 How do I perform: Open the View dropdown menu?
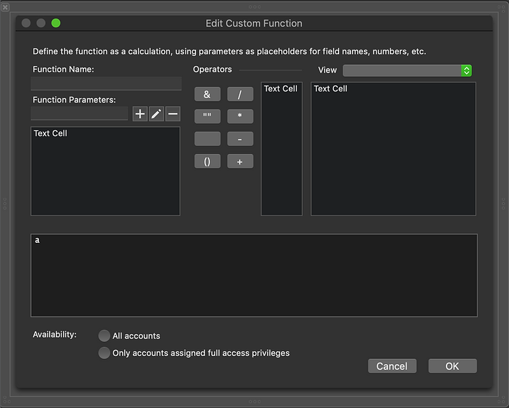tap(407, 71)
